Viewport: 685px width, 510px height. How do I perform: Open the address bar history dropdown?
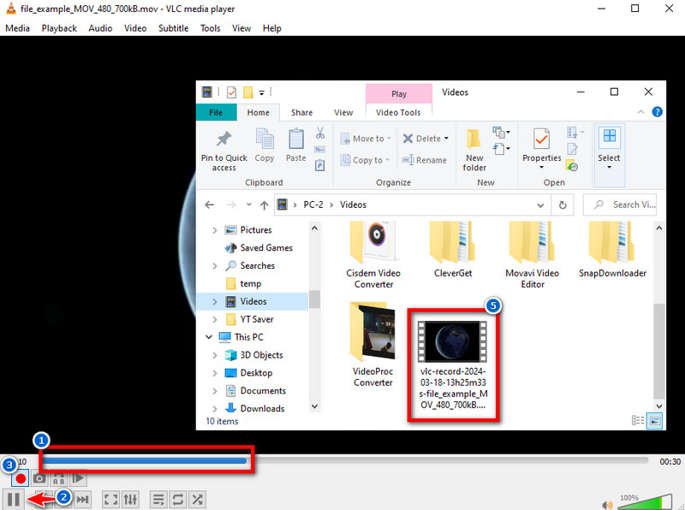(540, 205)
